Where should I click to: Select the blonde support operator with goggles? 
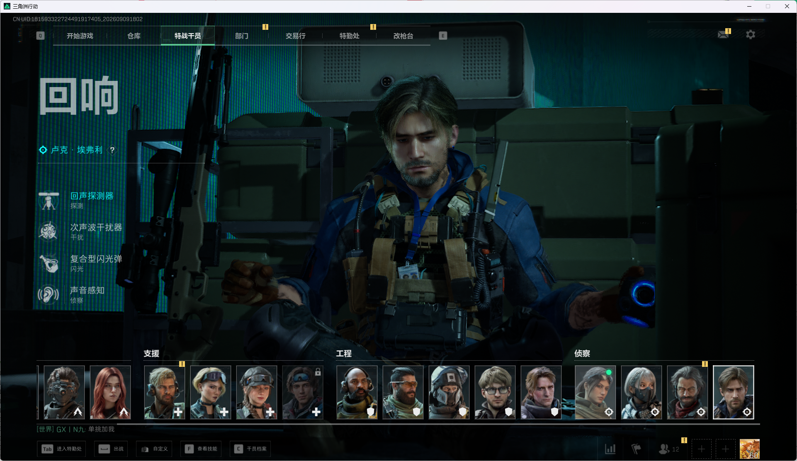pos(211,392)
